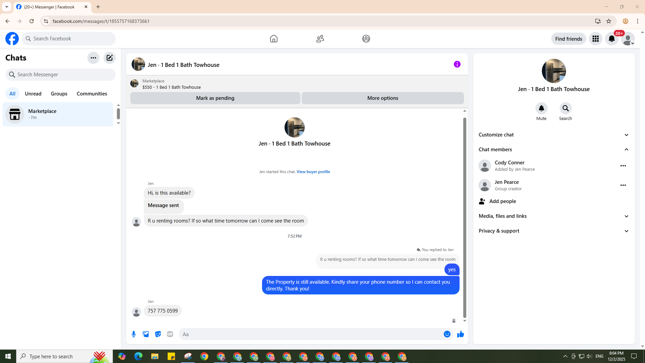This screenshot has height=363, width=645.
Task: Mute this conversation's notifications
Action: (x=541, y=109)
